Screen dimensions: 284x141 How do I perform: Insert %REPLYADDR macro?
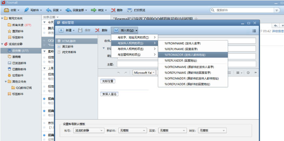(193, 61)
